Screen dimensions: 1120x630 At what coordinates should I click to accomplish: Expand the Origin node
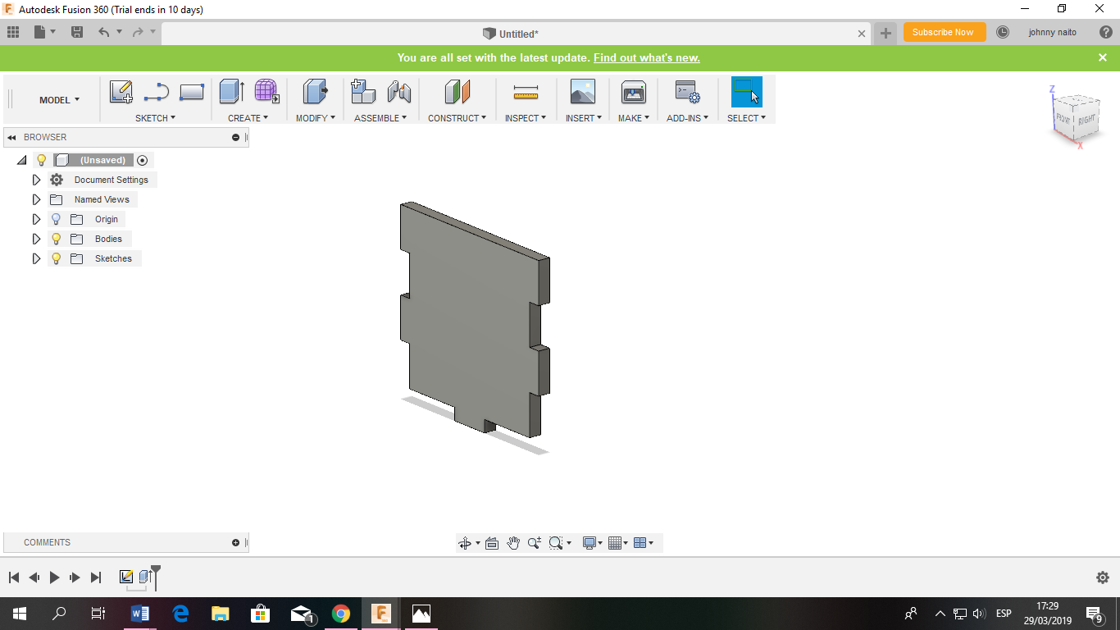[x=36, y=219]
